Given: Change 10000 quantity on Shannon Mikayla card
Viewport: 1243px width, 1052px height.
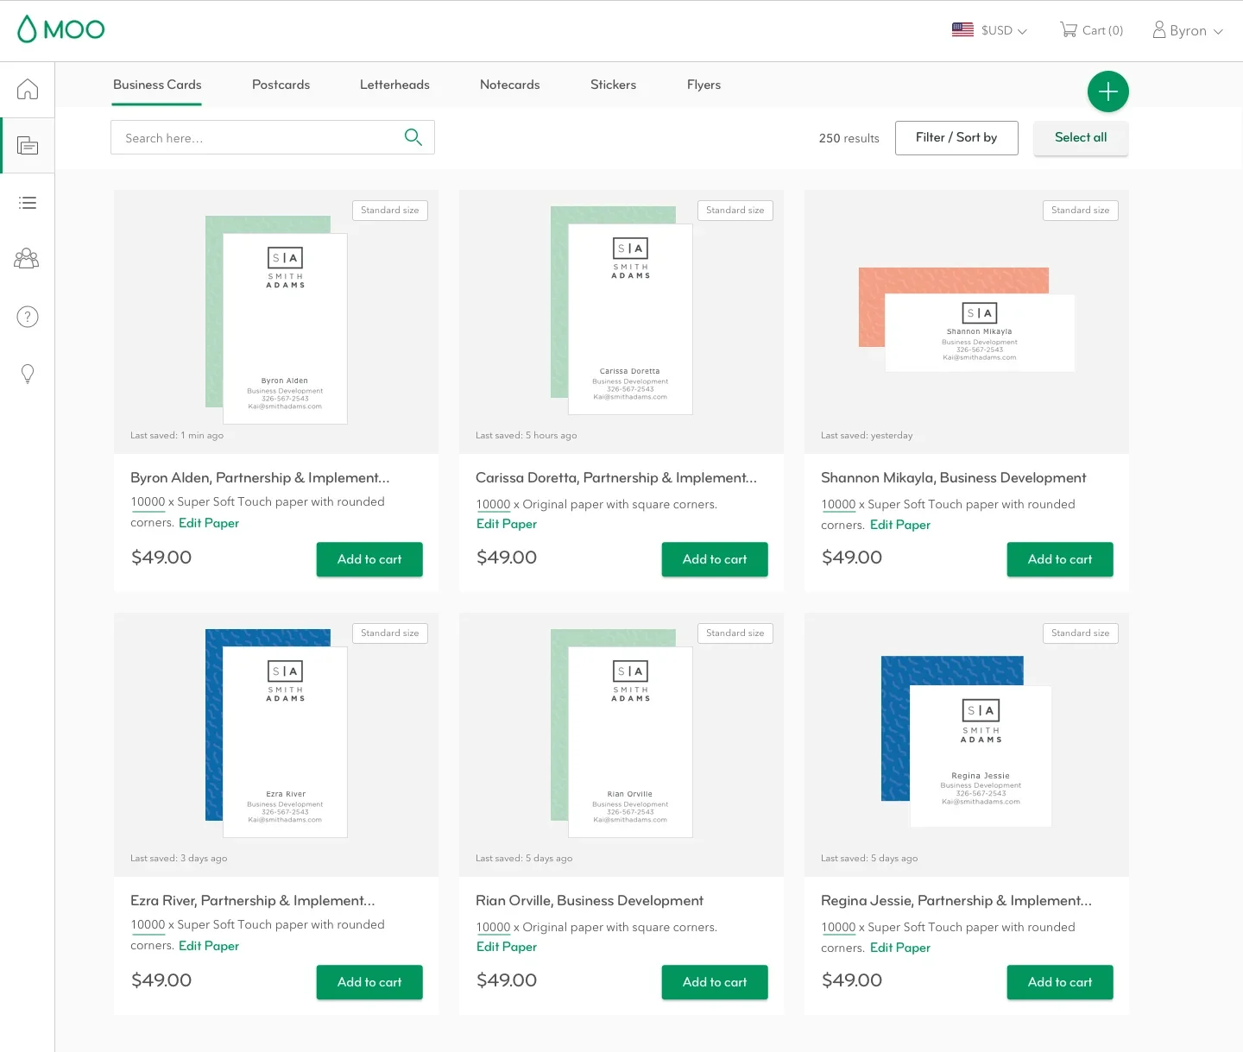Looking at the screenshot, I should tap(838, 505).
